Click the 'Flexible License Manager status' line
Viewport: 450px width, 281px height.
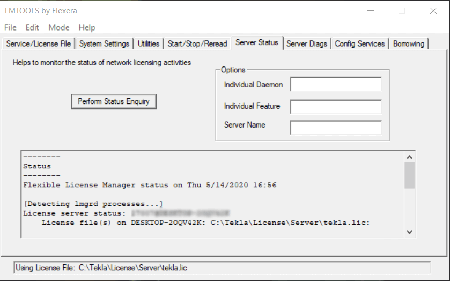pos(150,185)
